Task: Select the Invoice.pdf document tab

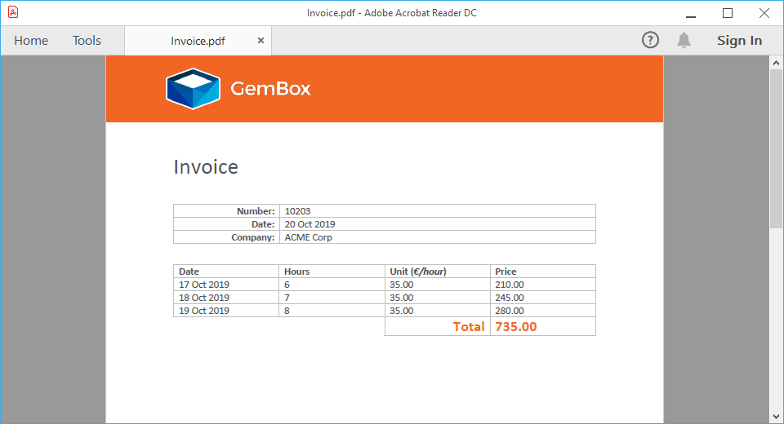Action: coord(198,41)
